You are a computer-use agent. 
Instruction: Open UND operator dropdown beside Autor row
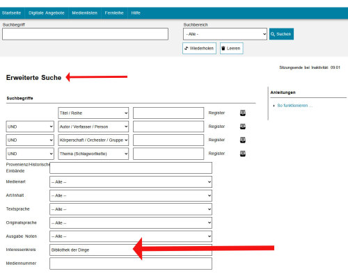30,127
